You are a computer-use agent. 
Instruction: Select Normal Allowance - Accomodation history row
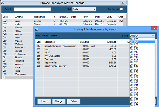[82, 46]
